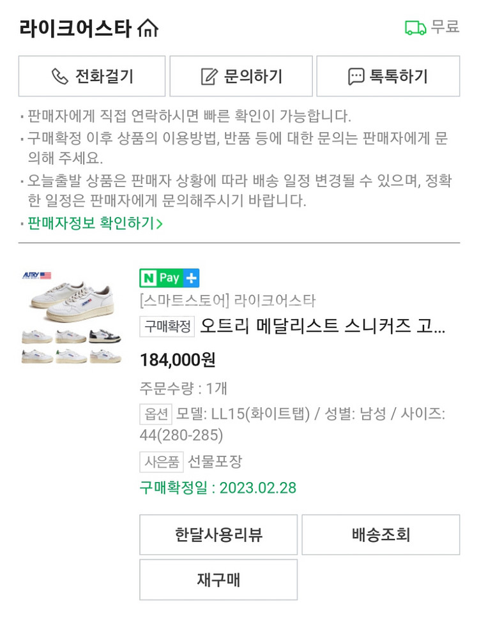Select the [스마트스토어] 라이크어스타 store label
479x618 pixels.
coord(227,301)
